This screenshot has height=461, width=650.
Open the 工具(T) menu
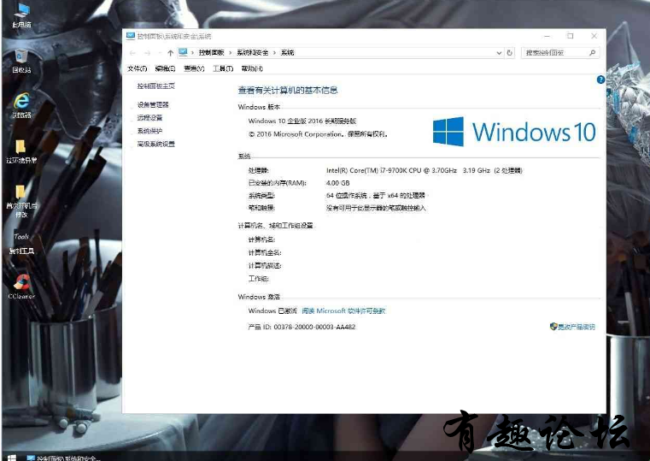(x=223, y=68)
